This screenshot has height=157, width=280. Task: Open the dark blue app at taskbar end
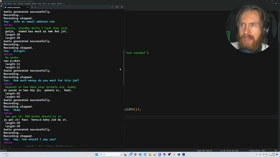click(184, 154)
